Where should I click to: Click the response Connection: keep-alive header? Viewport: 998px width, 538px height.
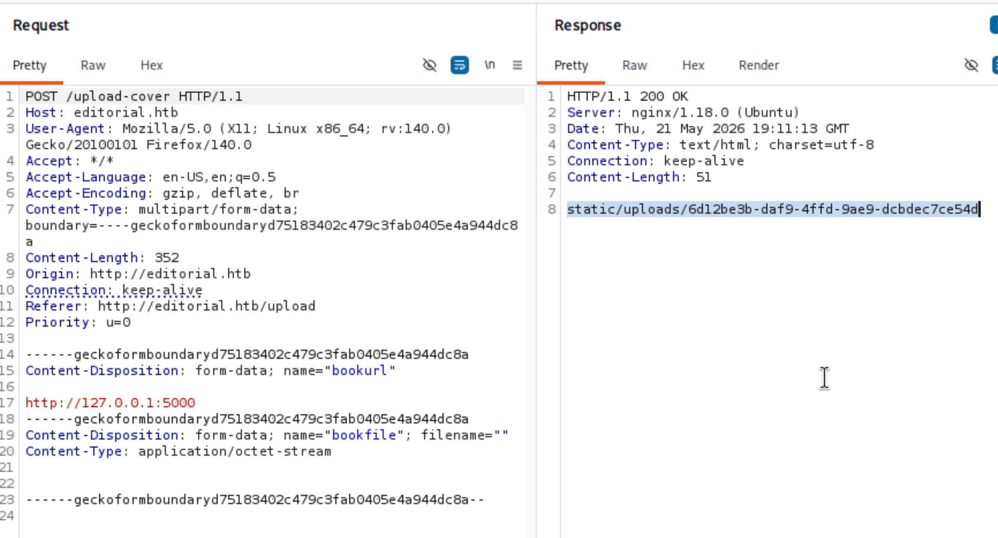click(x=656, y=161)
